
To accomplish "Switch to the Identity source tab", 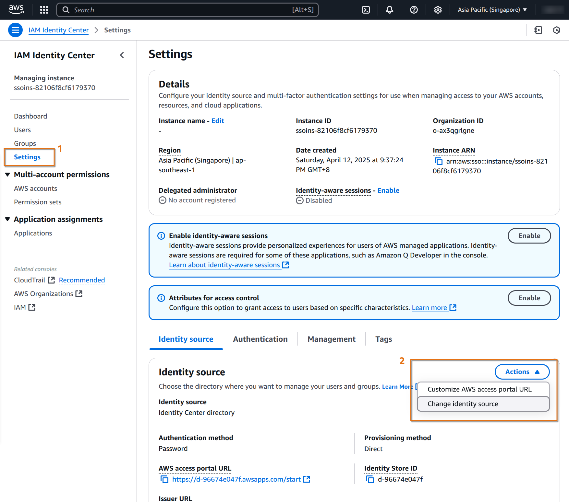I will (186, 339).
